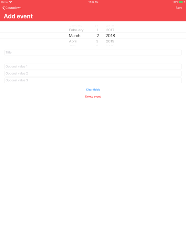Save the new event
This screenshot has width=186, height=249.
[x=179, y=8]
